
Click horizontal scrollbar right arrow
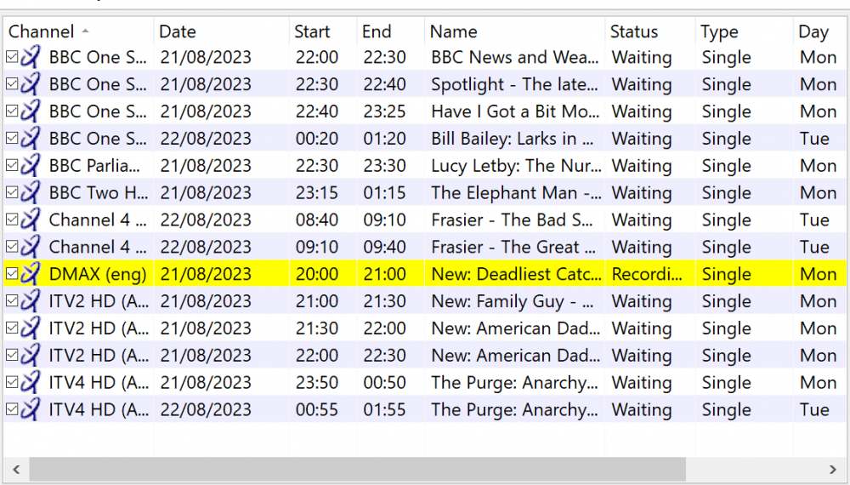(833, 470)
